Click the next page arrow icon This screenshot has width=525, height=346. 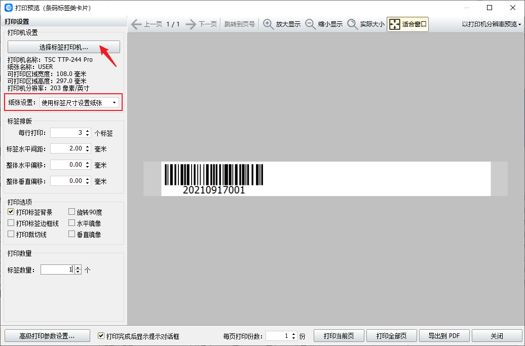[191, 24]
